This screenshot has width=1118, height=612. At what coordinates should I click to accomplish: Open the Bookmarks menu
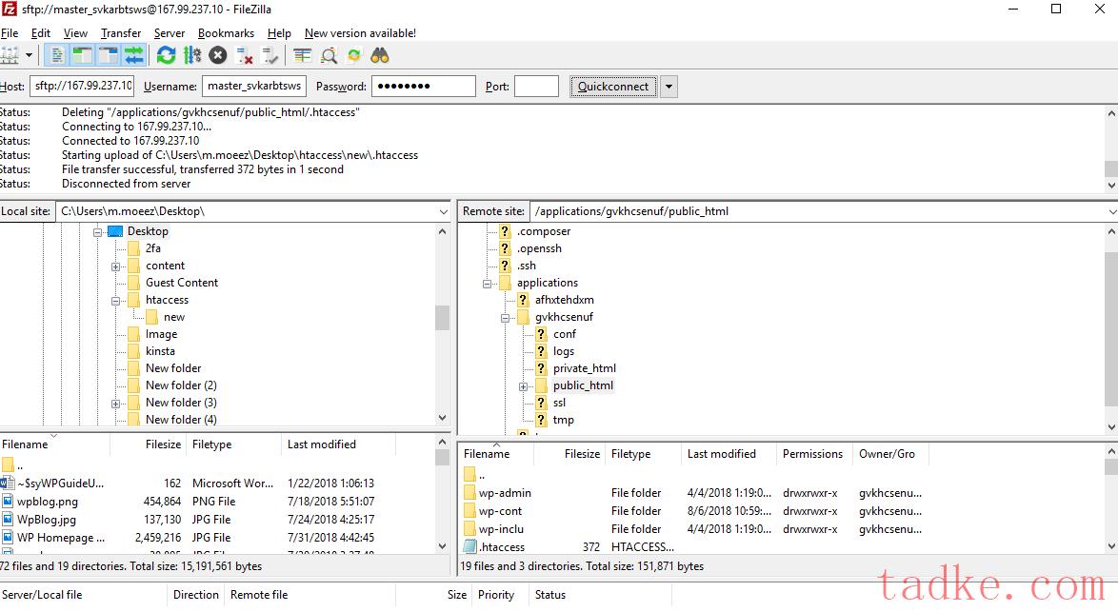pyautogui.click(x=227, y=33)
